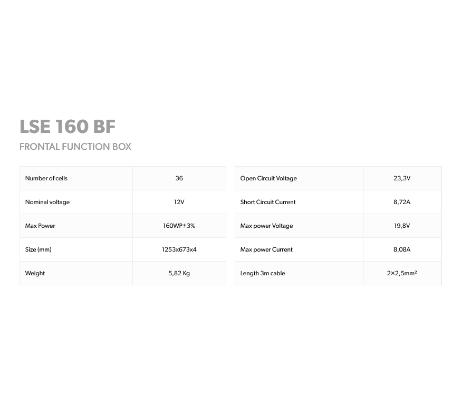
Task: Click the 1253x673x4 dimensions value
Action: click(x=179, y=249)
